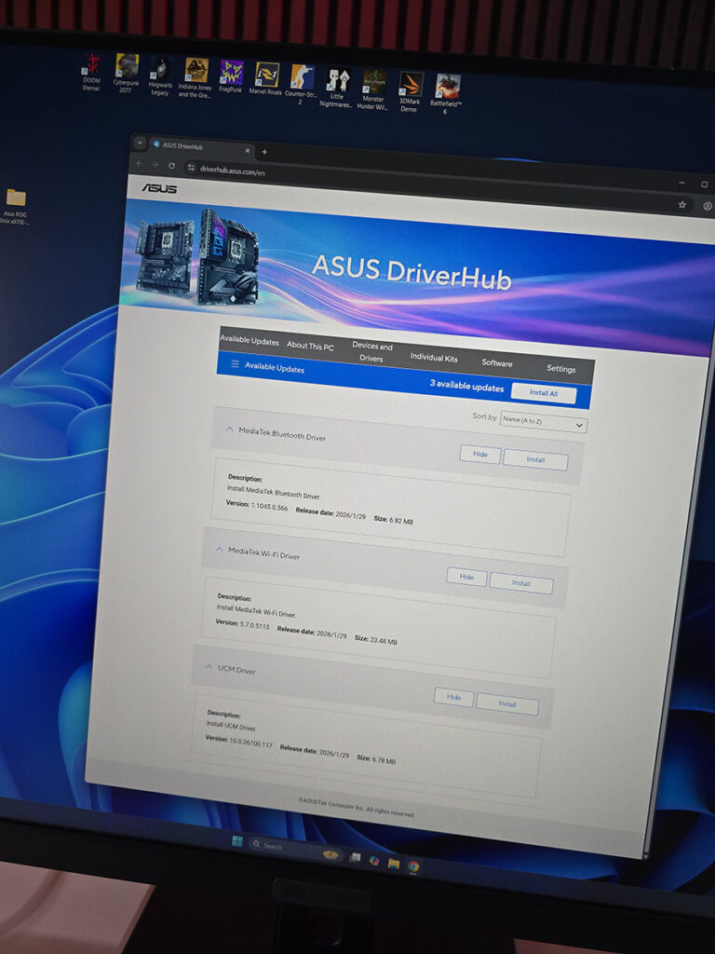The width and height of the screenshot is (715, 954).
Task: Collapse the MediaTek Bluetooth Driver section
Action: pyautogui.click(x=230, y=429)
